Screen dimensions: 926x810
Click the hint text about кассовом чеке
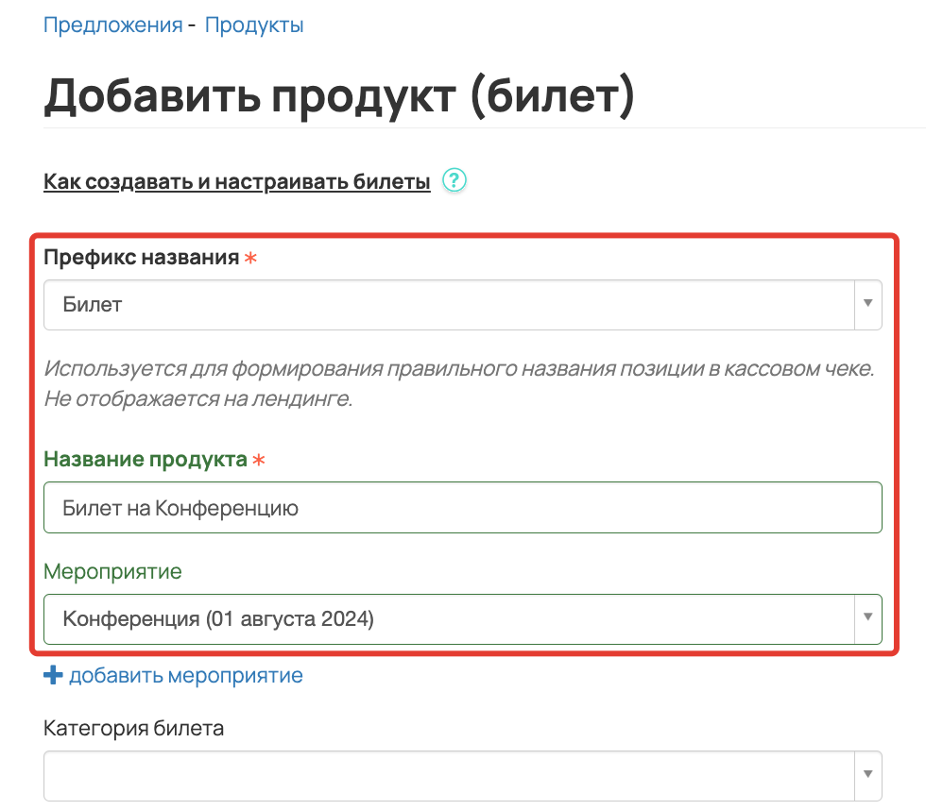click(459, 383)
